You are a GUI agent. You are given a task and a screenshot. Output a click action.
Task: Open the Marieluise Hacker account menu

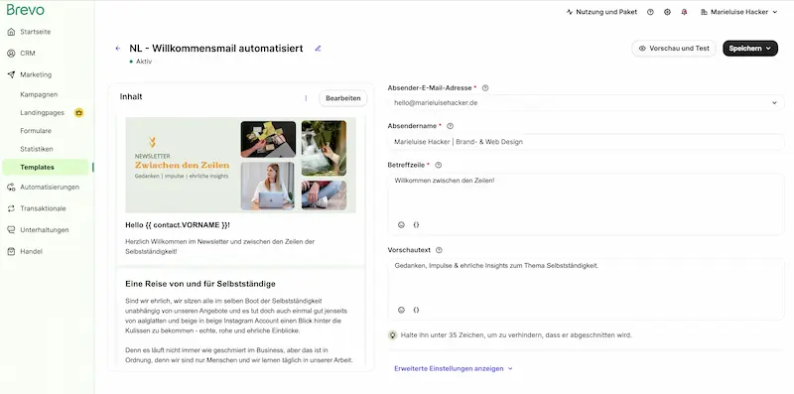coord(738,12)
